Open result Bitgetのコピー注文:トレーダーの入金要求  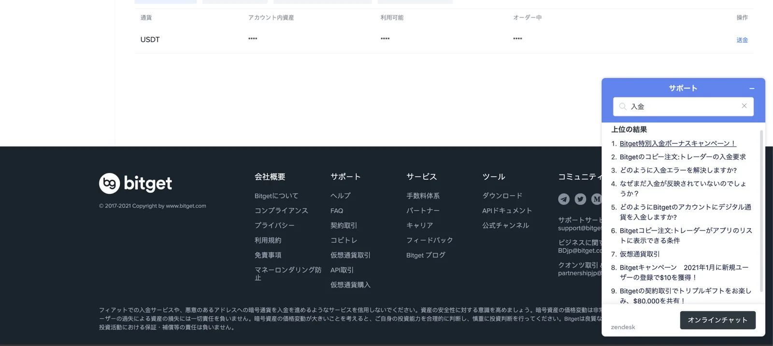pos(683,157)
